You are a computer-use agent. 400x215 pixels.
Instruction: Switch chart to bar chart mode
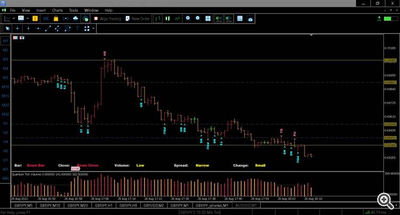[x=158, y=19]
